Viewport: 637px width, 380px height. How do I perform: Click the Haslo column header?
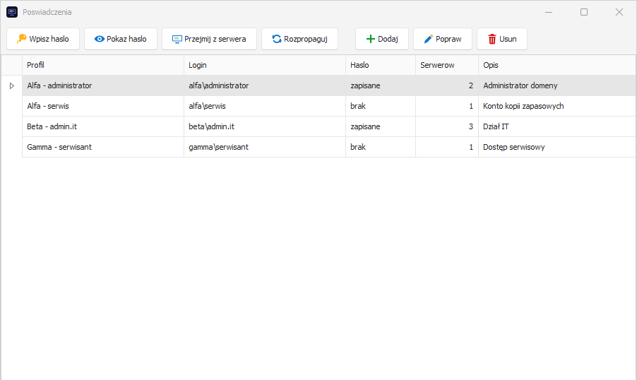(x=381, y=65)
